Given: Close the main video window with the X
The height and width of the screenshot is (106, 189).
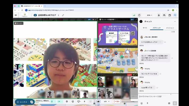Looking at the screenshot, I should [x=93, y=19].
